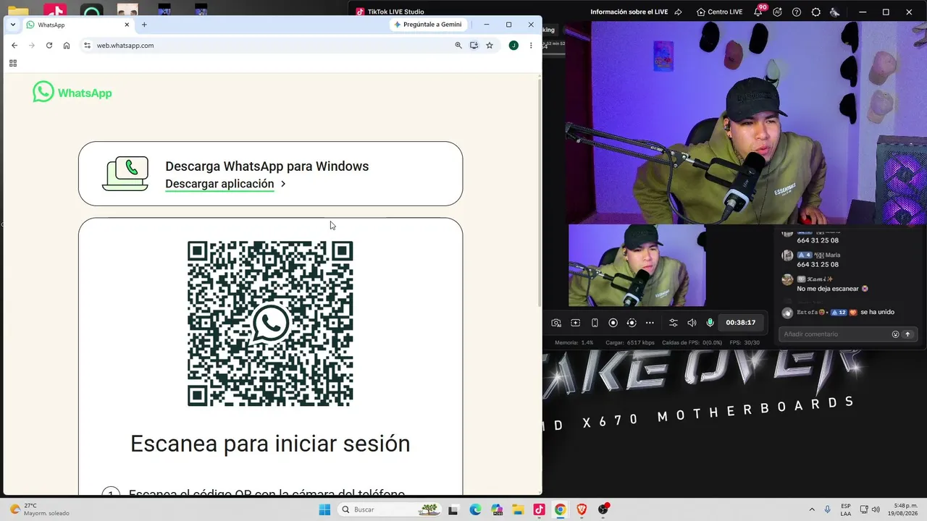Open File Explorer from the taskbar
Image resolution: width=927 pixels, height=521 pixels.
517,509
